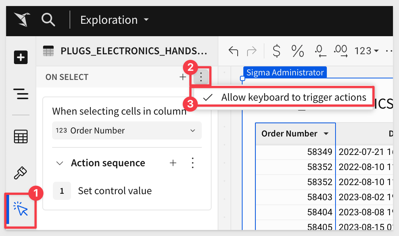399x236 pixels.
Task: Open the 123 number format dropdown
Action: click(x=367, y=51)
